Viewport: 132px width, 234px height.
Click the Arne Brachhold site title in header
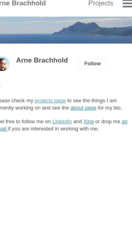(x=23, y=3)
